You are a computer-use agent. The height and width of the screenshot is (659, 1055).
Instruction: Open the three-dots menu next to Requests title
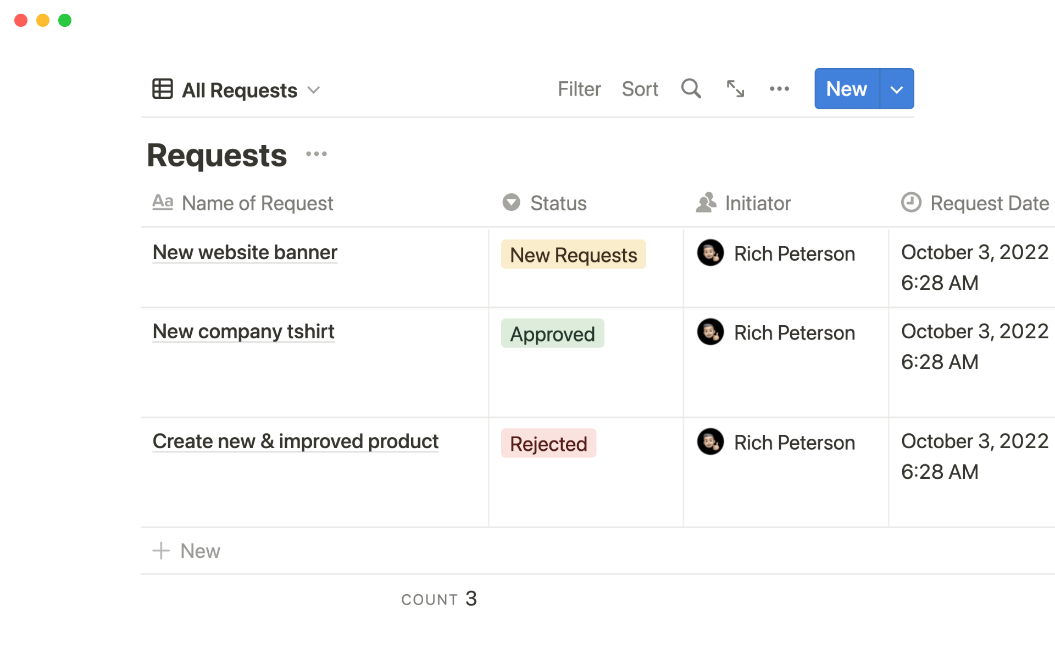316,154
